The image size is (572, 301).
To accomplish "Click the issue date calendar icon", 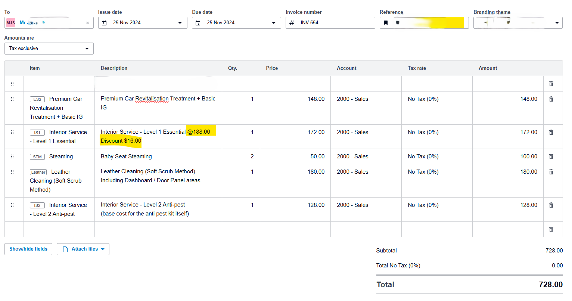I will pyautogui.click(x=105, y=23).
